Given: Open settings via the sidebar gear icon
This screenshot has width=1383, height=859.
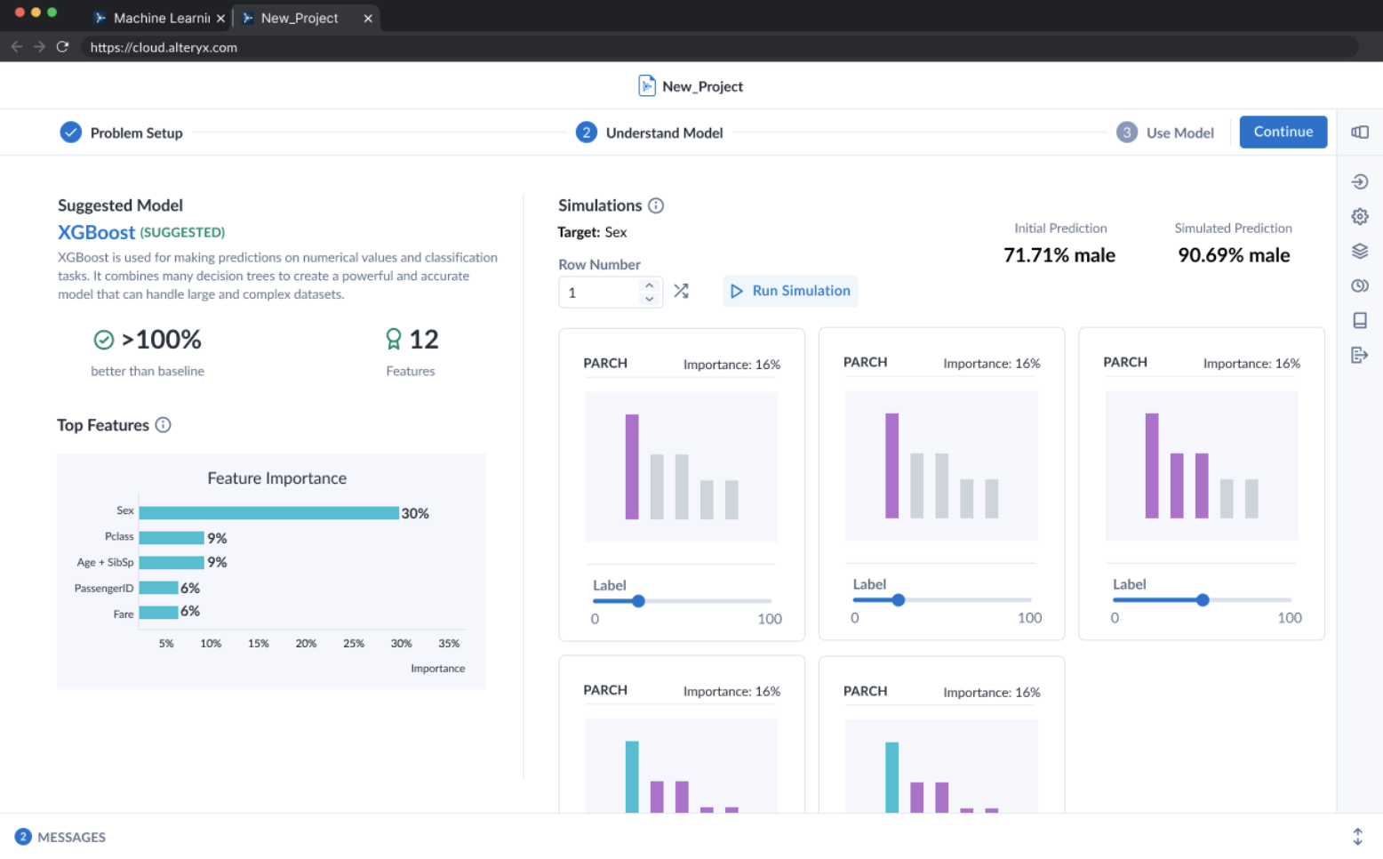Looking at the screenshot, I should pos(1360,216).
